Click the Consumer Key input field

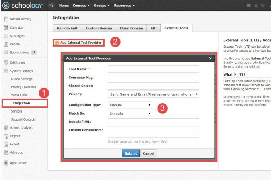click(153, 78)
